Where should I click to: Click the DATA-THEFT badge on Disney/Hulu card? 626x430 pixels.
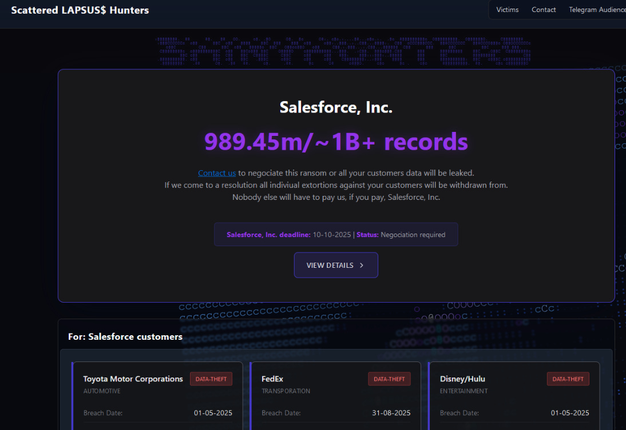[x=568, y=379]
